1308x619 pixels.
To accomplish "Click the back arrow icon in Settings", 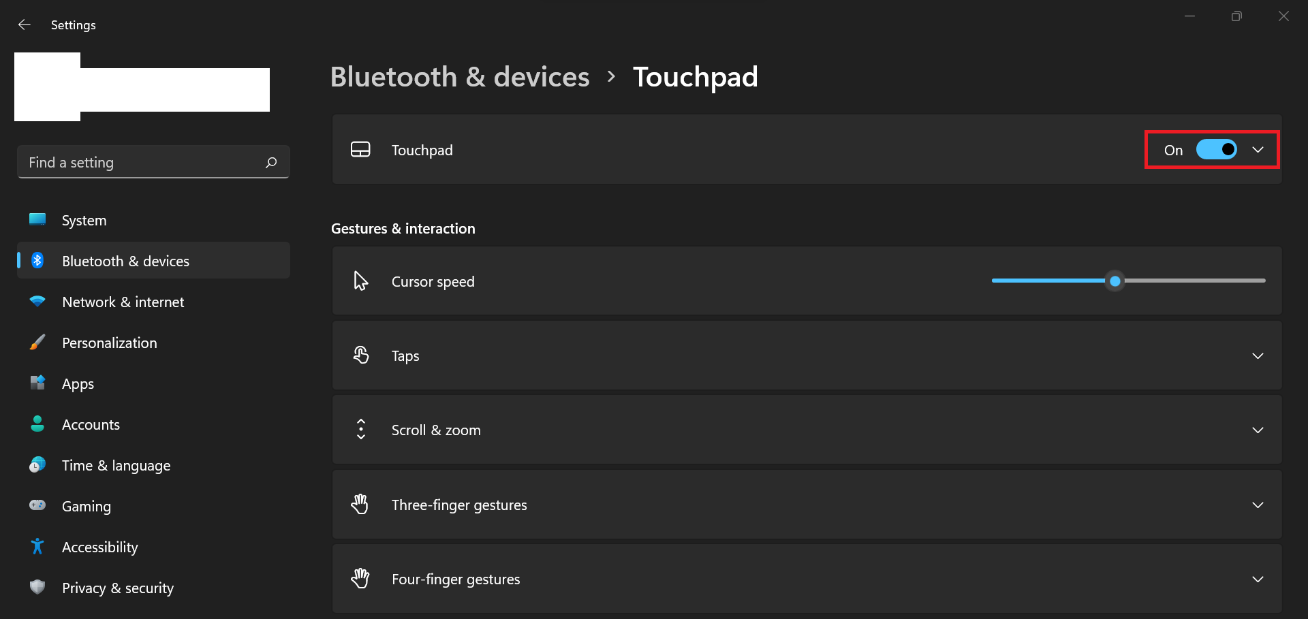I will click(x=25, y=25).
